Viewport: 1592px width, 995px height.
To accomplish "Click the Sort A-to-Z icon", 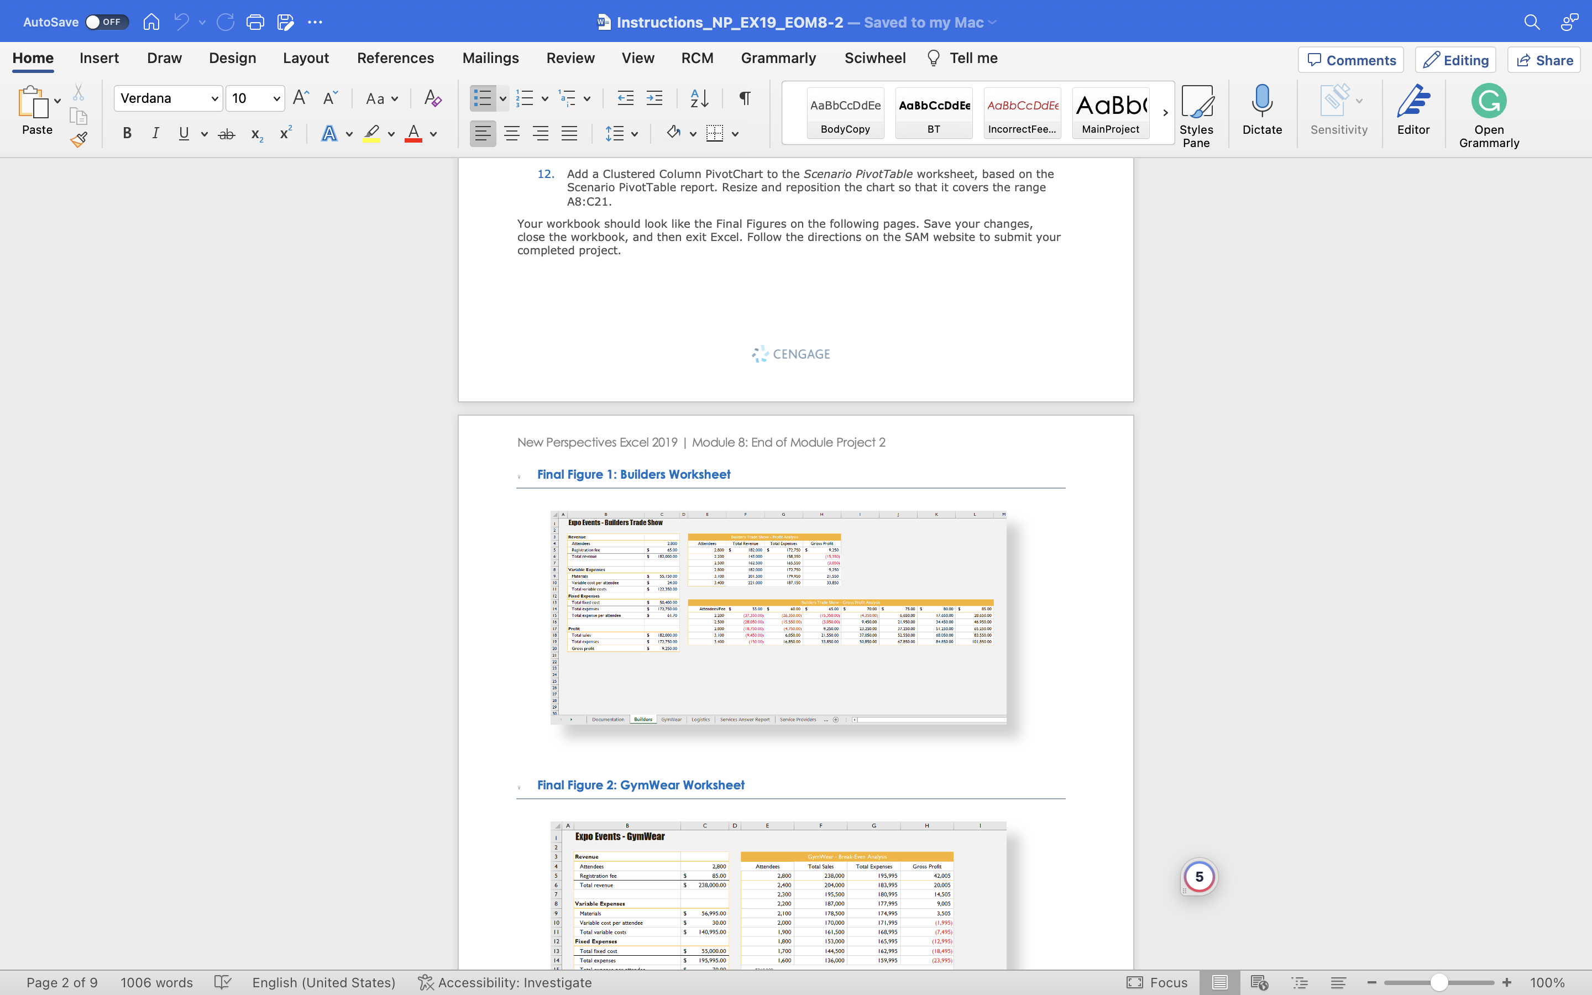I will (699, 99).
